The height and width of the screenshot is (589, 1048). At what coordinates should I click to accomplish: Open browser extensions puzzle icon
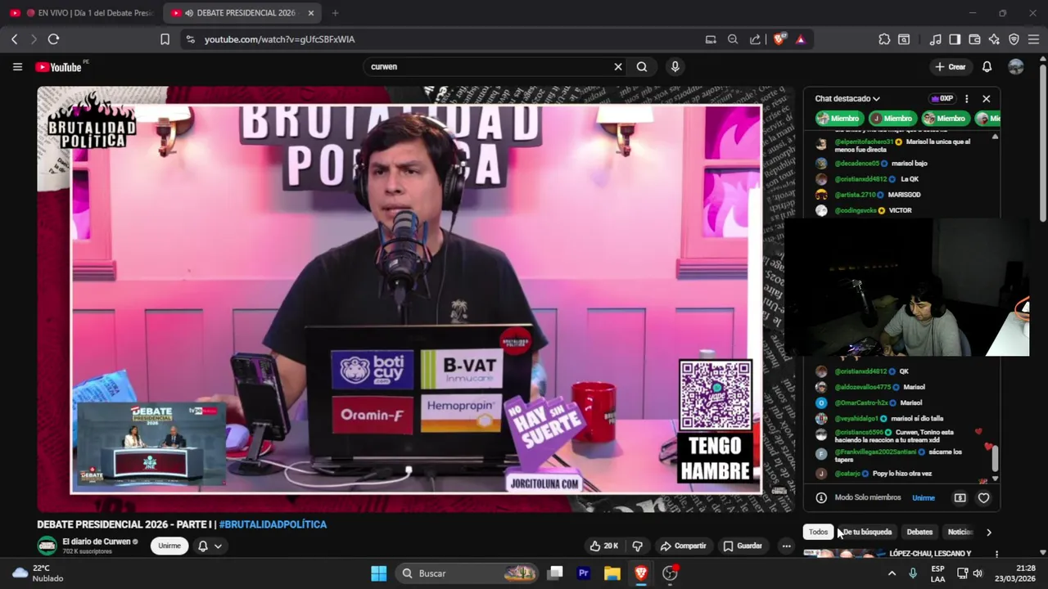[x=884, y=39]
